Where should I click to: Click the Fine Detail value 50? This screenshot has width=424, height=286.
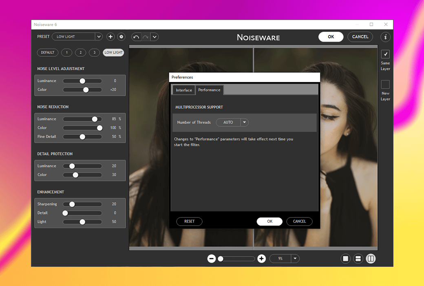point(114,136)
